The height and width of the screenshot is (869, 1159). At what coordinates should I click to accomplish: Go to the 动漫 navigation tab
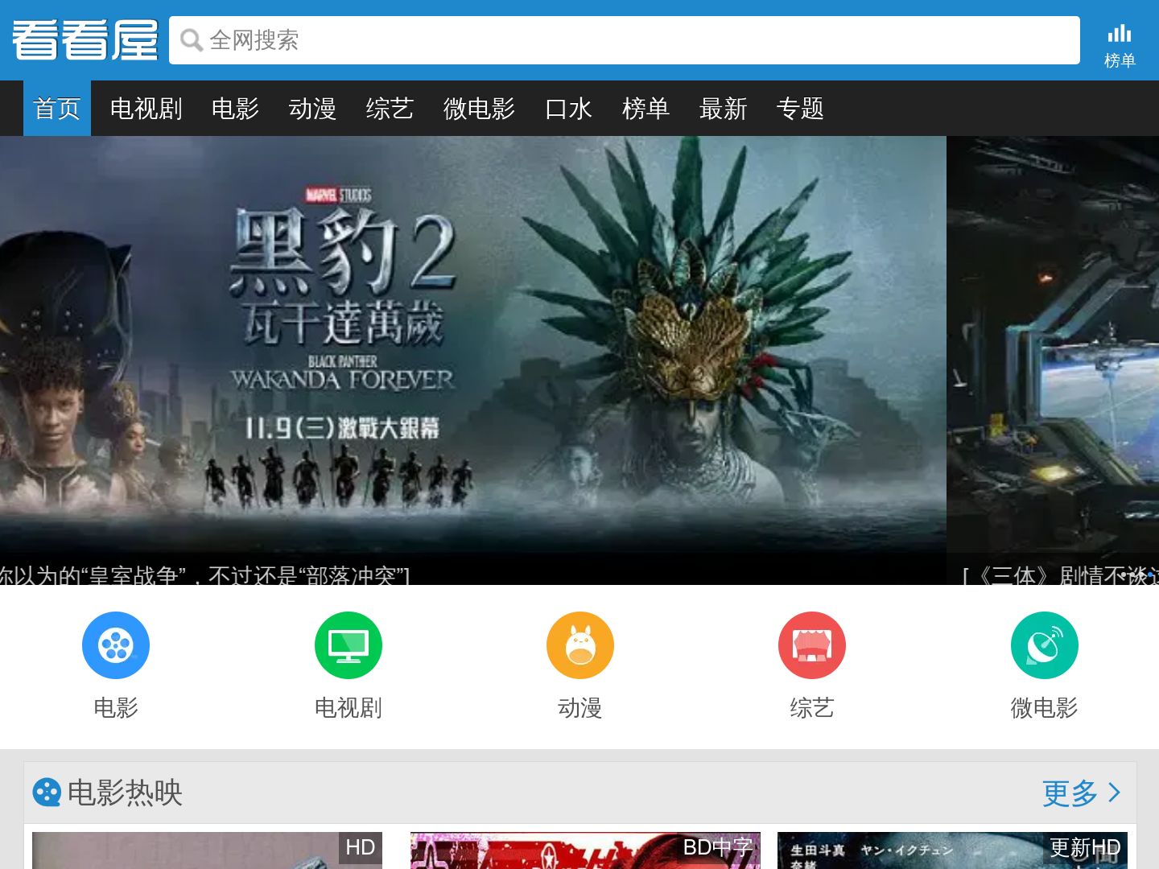(x=312, y=108)
